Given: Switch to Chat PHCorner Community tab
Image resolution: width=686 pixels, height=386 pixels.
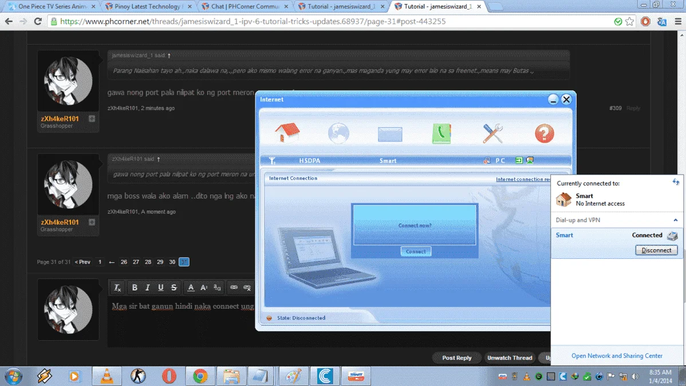Looking at the screenshot, I should (x=245, y=6).
